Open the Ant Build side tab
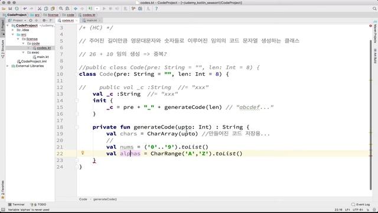The image size is (378, 213). (375, 56)
